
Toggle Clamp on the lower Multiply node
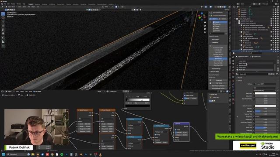click(x=128, y=146)
